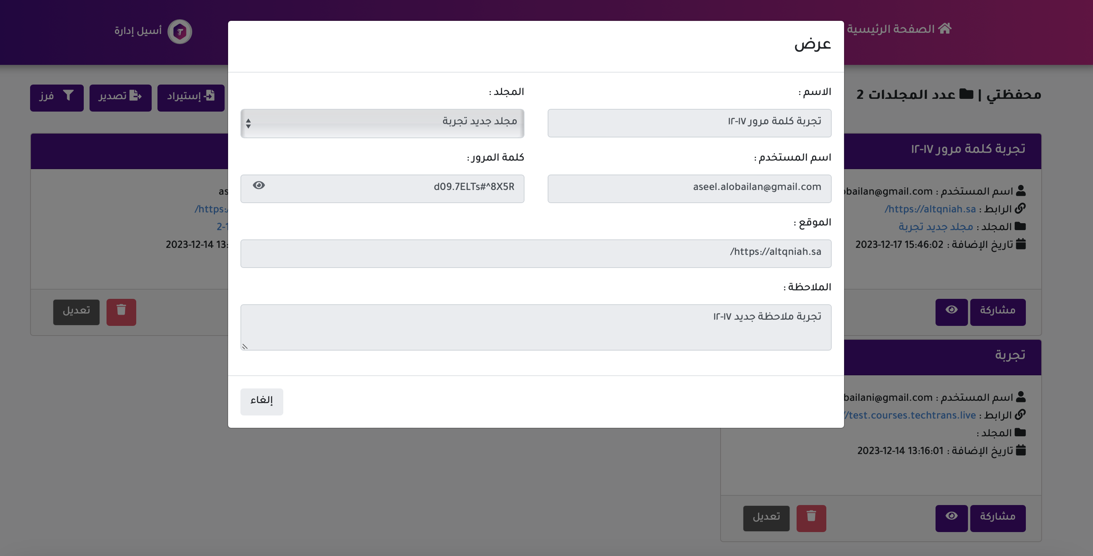This screenshot has height=556, width=1093.
Task: View تجربة card with eye button
Action: 951,518
